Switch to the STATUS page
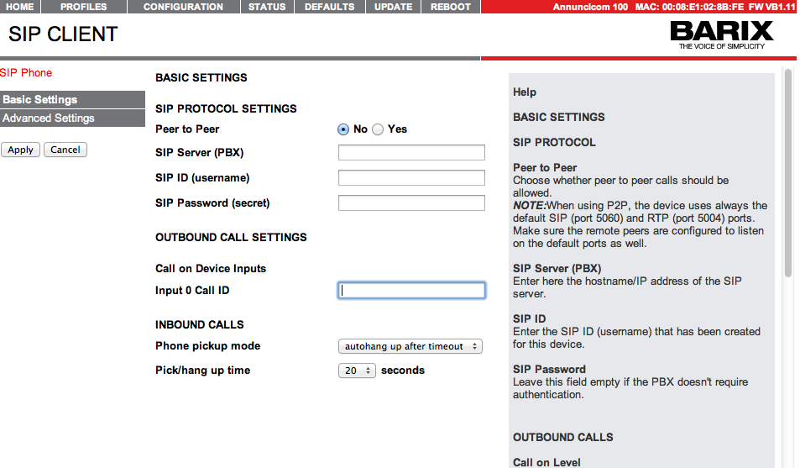 267,7
